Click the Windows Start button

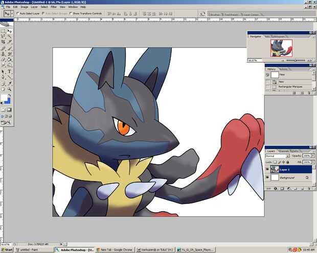[x=7, y=250]
